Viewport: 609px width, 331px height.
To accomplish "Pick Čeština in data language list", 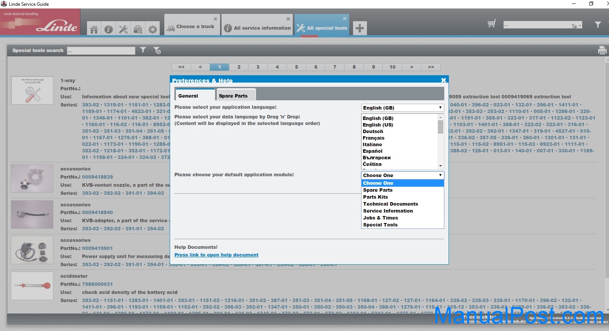I will [372, 164].
